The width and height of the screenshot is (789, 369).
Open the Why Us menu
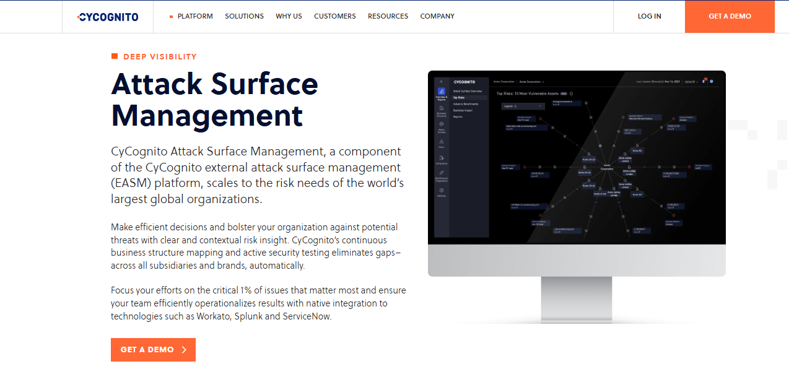pyautogui.click(x=289, y=17)
